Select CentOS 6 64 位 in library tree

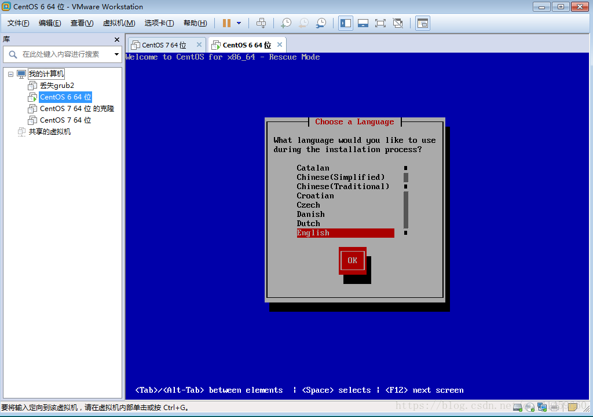pyautogui.click(x=65, y=97)
